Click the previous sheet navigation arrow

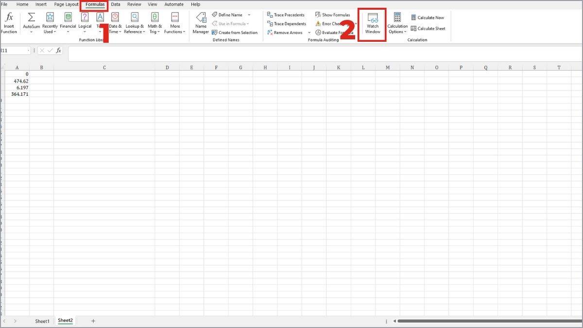[5, 321]
